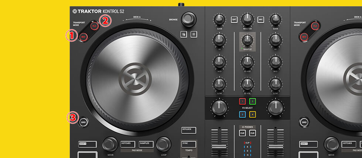This screenshot has height=158, width=362.
Task: Click the FLX button on the right deck
Action: (x=315, y=26)
